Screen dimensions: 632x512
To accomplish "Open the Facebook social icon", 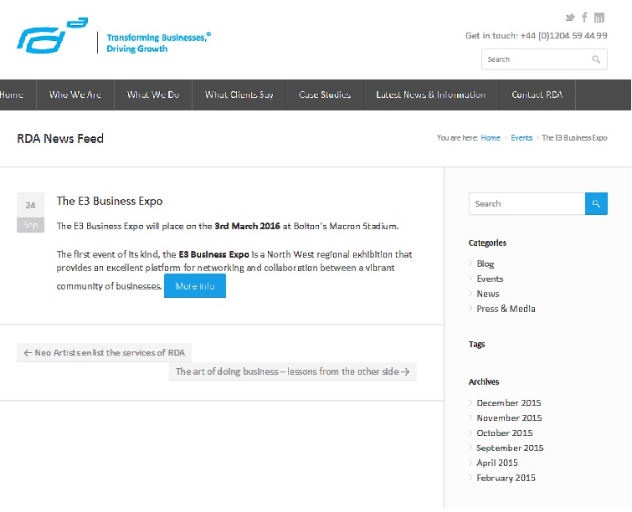I will click(584, 18).
